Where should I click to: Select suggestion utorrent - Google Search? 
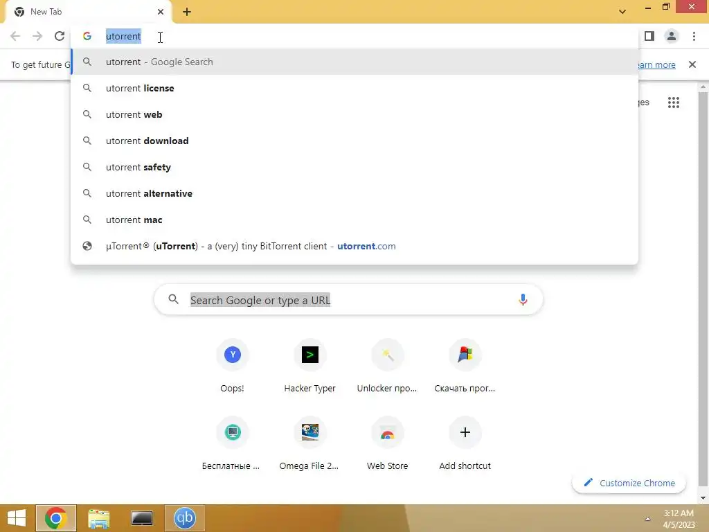pos(354,62)
